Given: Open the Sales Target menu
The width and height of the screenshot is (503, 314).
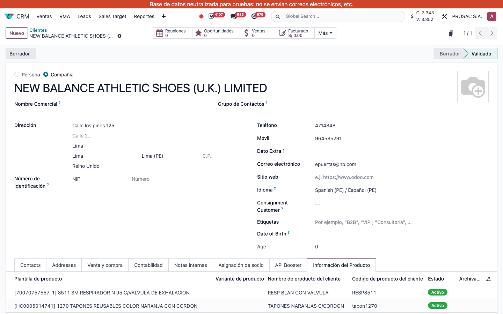Looking at the screenshot, I should pos(112,16).
